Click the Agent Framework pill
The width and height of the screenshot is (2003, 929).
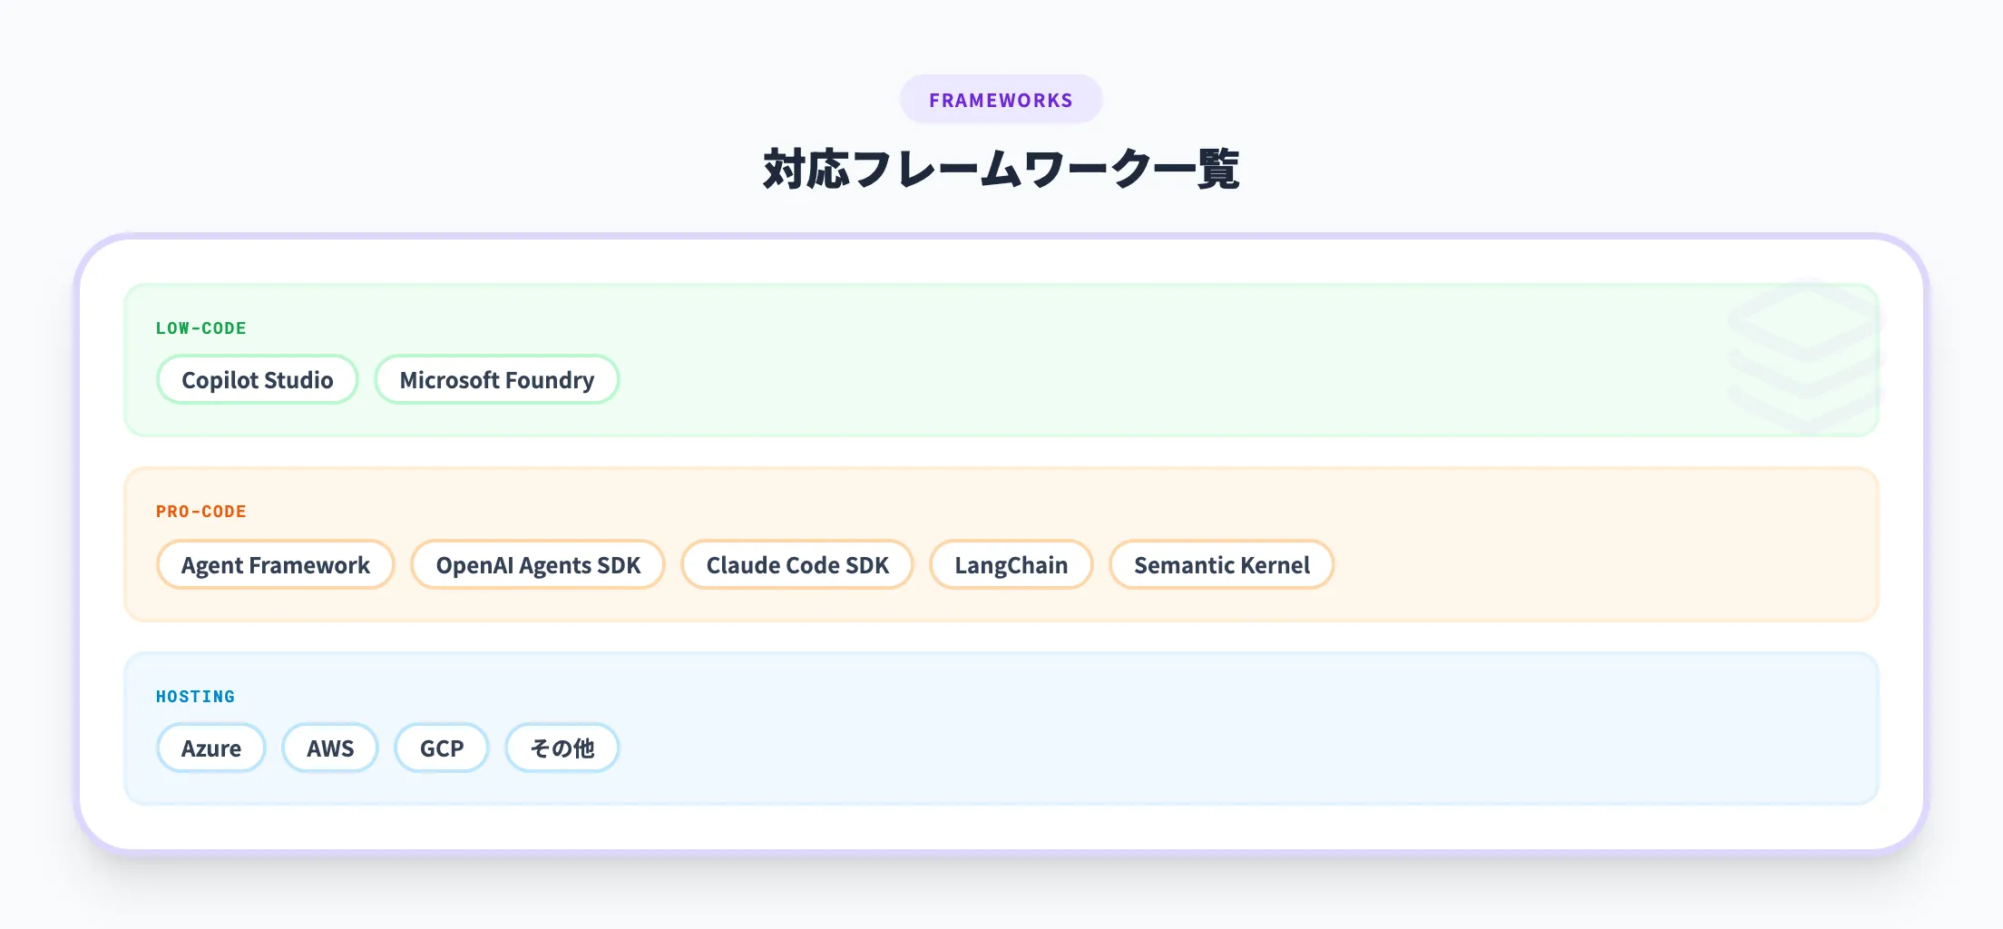click(276, 565)
